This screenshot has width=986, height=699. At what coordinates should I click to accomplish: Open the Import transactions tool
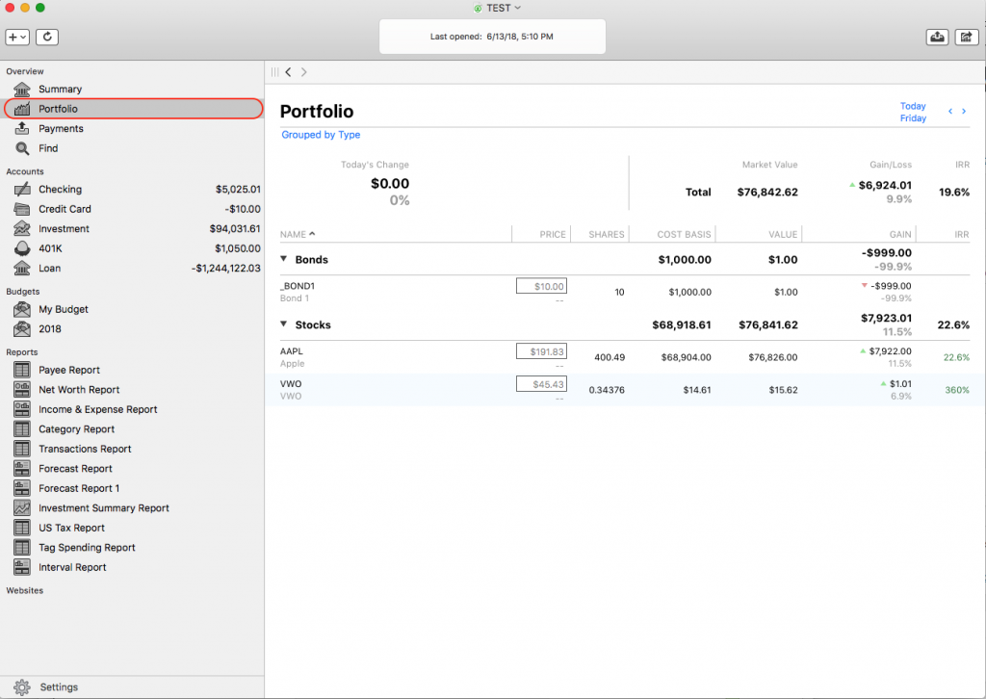[937, 37]
